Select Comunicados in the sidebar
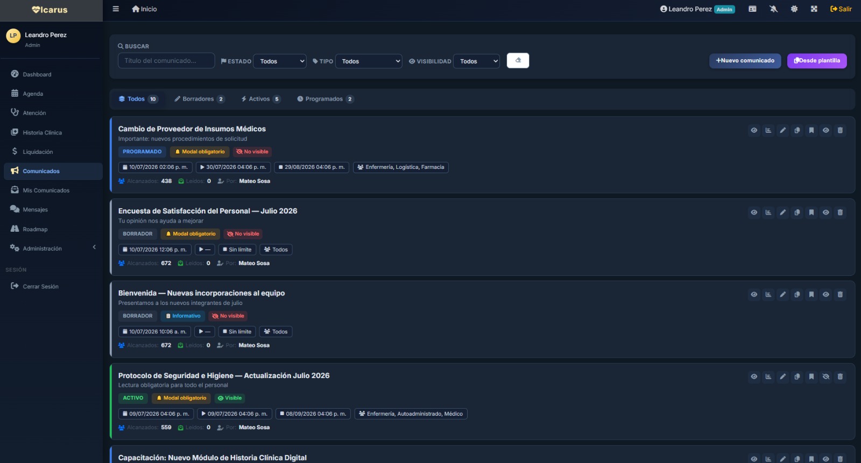Viewport: 861px width, 463px height. [x=53, y=171]
